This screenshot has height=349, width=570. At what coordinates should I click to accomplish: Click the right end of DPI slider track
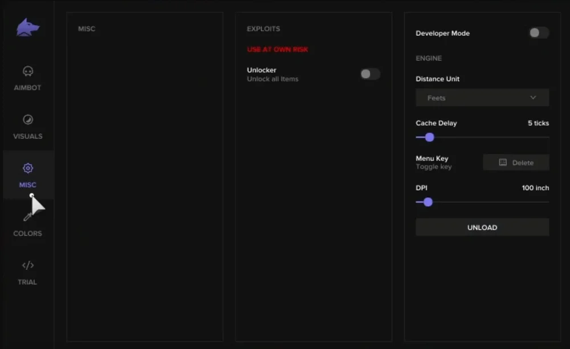(x=547, y=202)
